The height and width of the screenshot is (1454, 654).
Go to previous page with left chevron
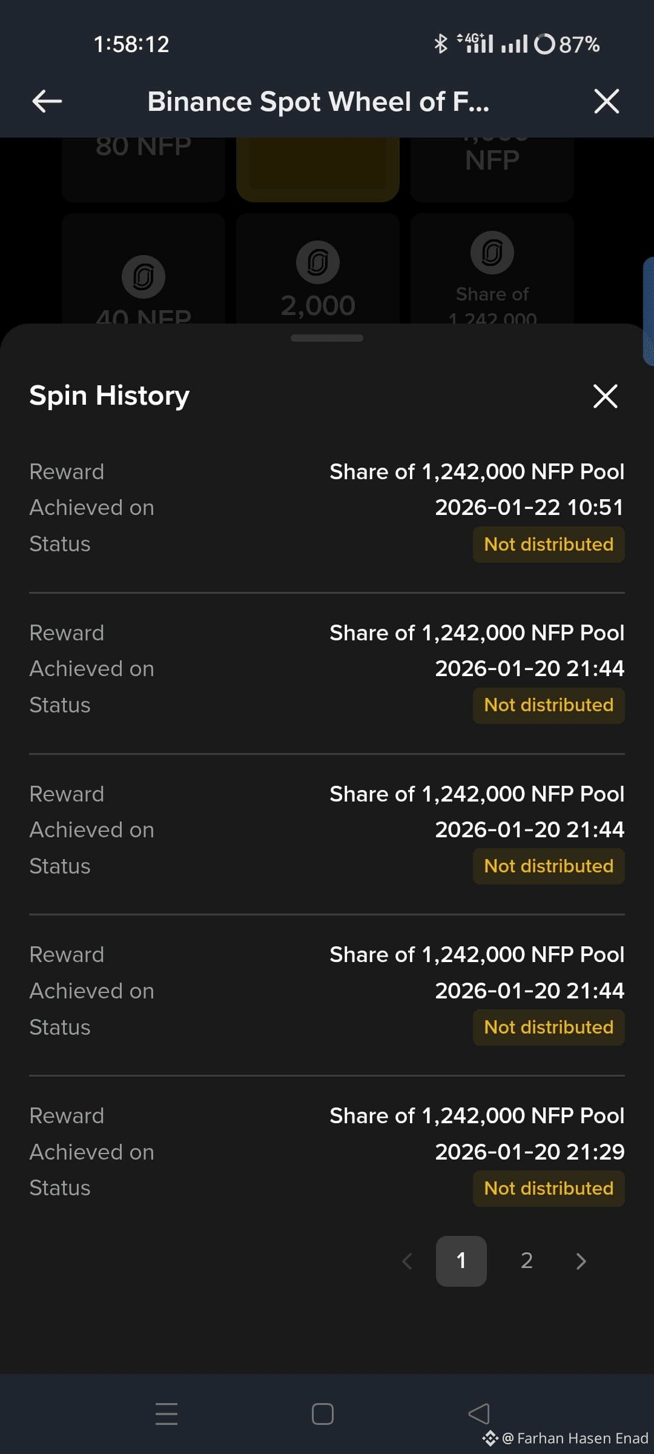pos(407,1261)
